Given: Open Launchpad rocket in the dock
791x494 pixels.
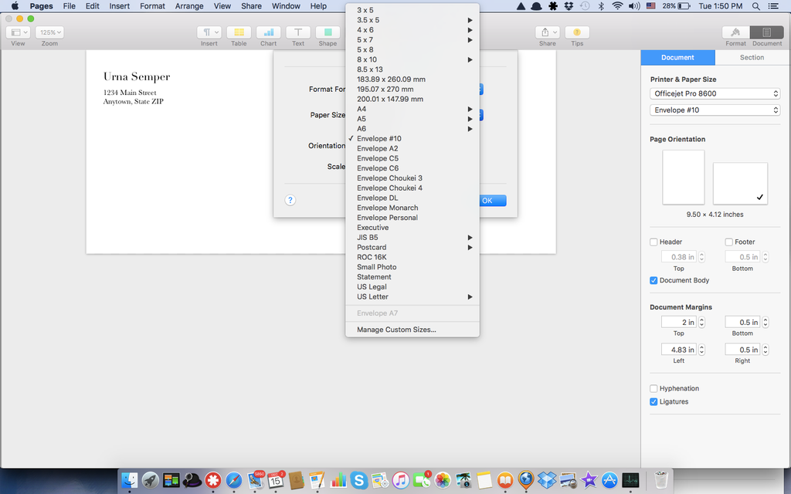Looking at the screenshot, I should pos(151,480).
